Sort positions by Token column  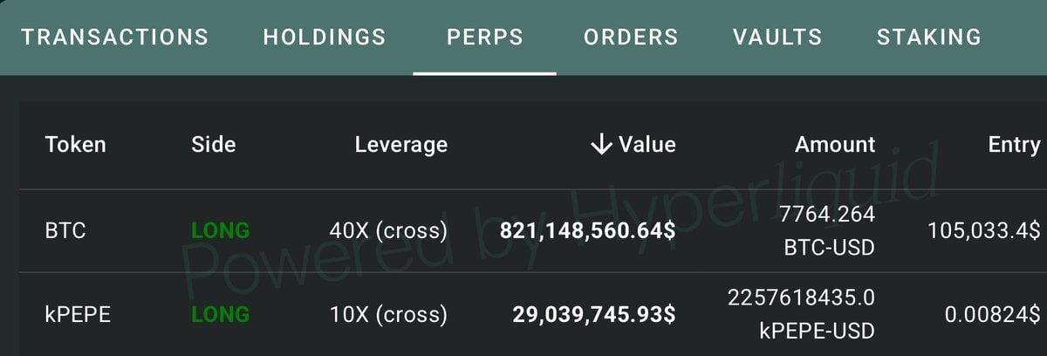75,145
